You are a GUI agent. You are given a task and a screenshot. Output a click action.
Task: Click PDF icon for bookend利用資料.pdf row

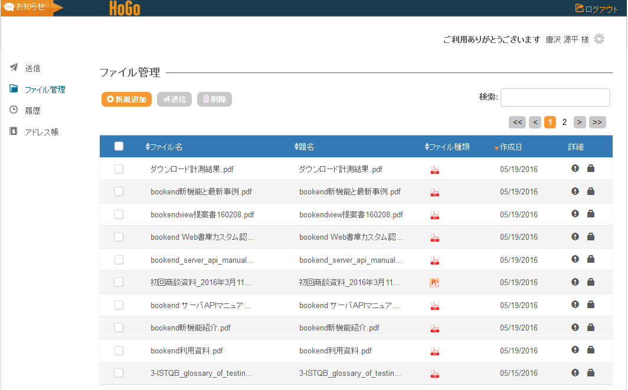tap(434, 351)
